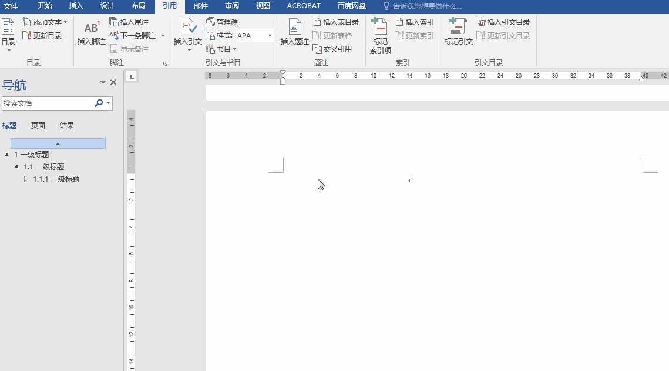Click the 添加文字 icon
Viewport: 669px width, 371px height.
[26, 22]
